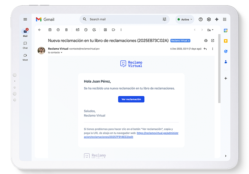The width and height of the screenshot is (249, 174).
Task: Click the email date 6 Dec 2025
Action: click(x=186, y=49)
